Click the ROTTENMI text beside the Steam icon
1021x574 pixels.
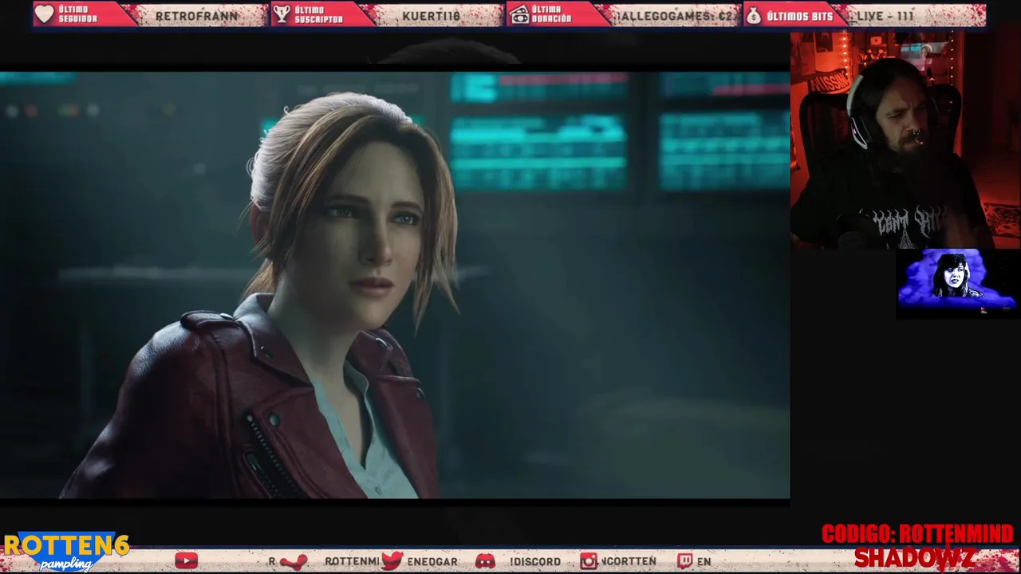click(352, 562)
